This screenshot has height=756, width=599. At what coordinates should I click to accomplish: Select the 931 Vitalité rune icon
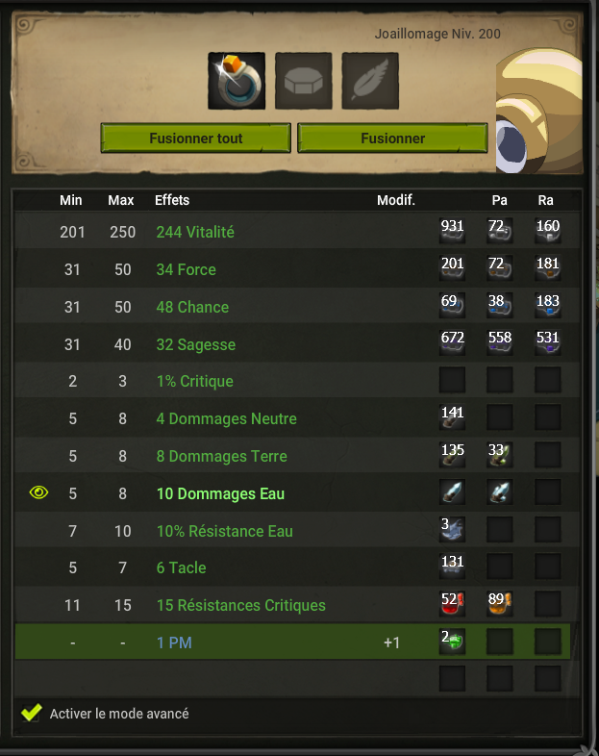click(x=452, y=231)
